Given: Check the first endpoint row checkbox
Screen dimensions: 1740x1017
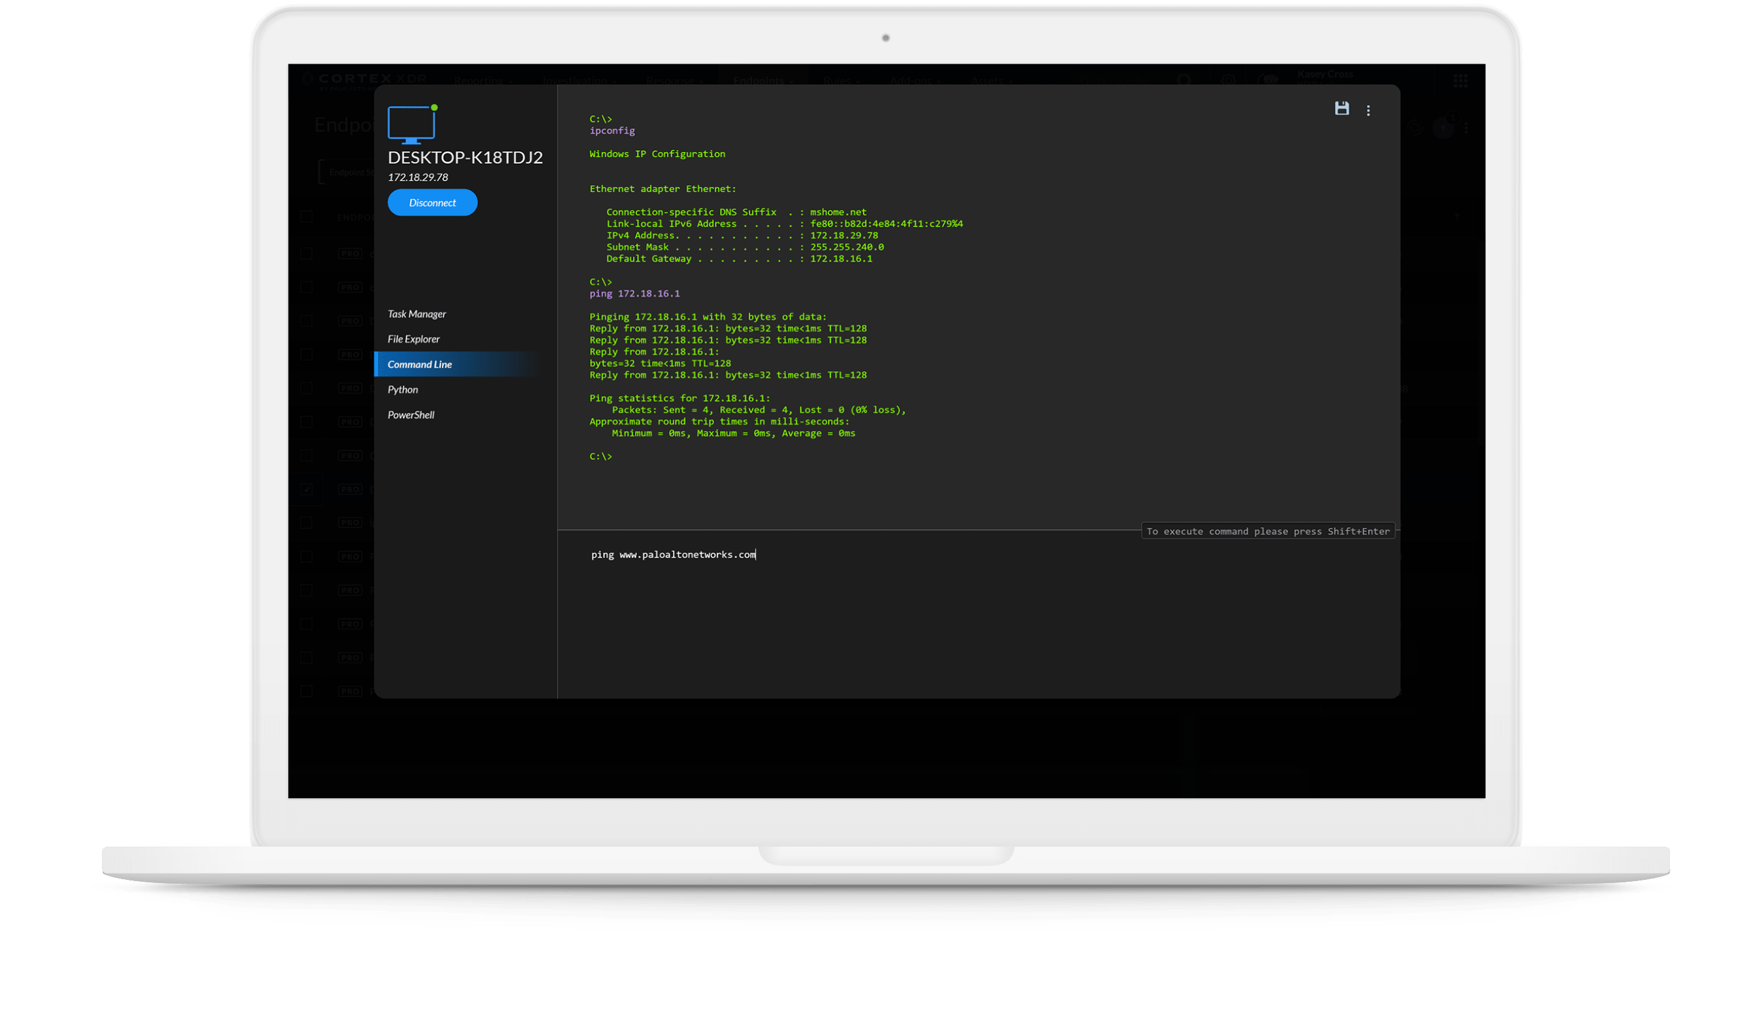Looking at the screenshot, I should [307, 253].
